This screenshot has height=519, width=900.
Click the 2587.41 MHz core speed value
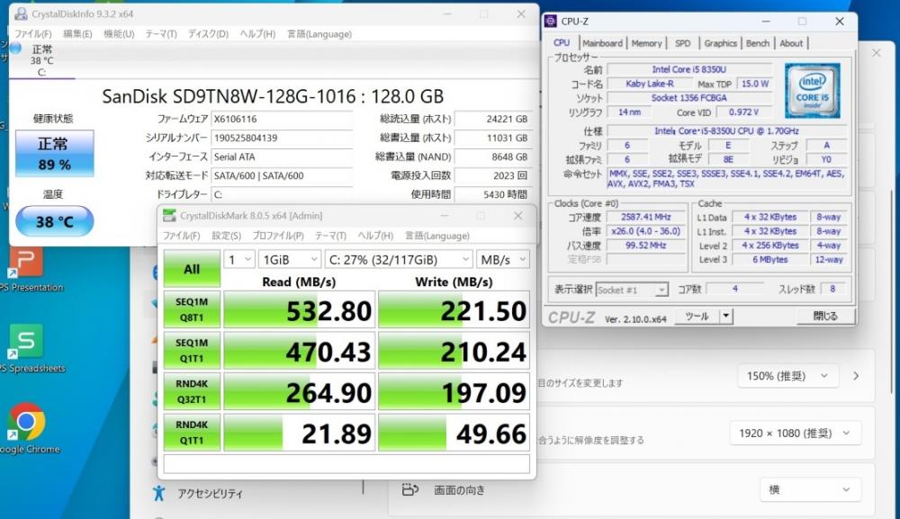click(645, 218)
